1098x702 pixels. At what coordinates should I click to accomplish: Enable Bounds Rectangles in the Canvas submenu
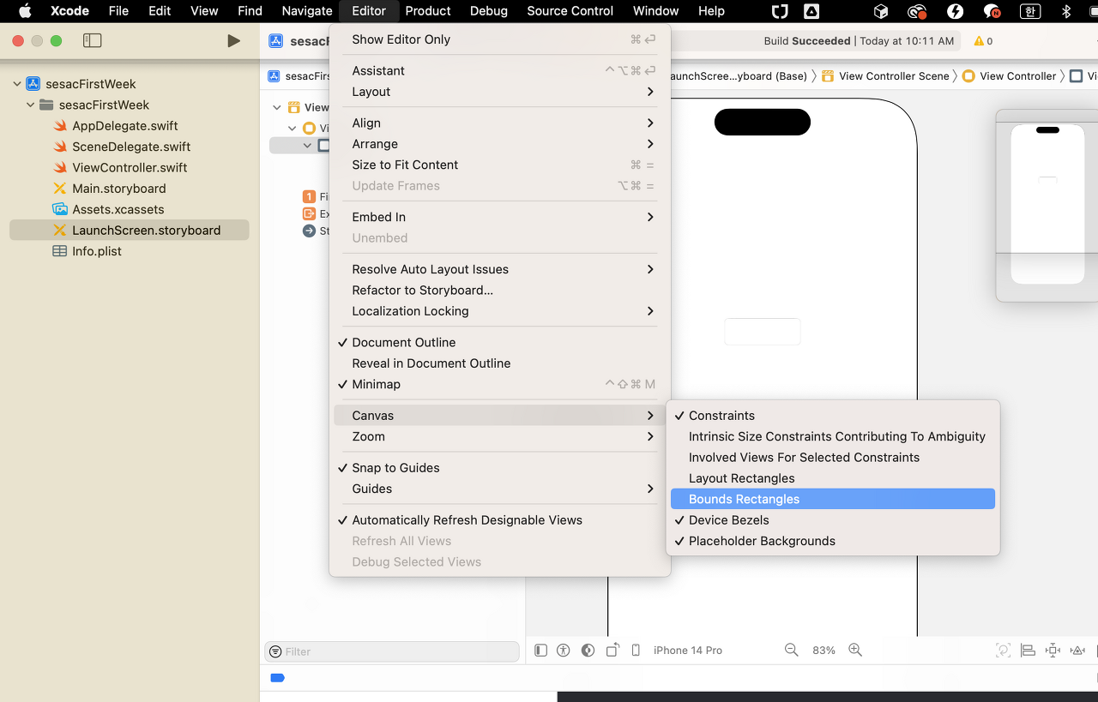point(834,499)
